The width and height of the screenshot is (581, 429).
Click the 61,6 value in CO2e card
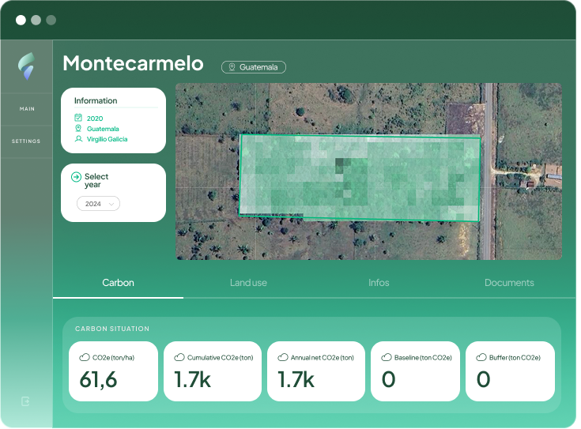tap(98, 380)
